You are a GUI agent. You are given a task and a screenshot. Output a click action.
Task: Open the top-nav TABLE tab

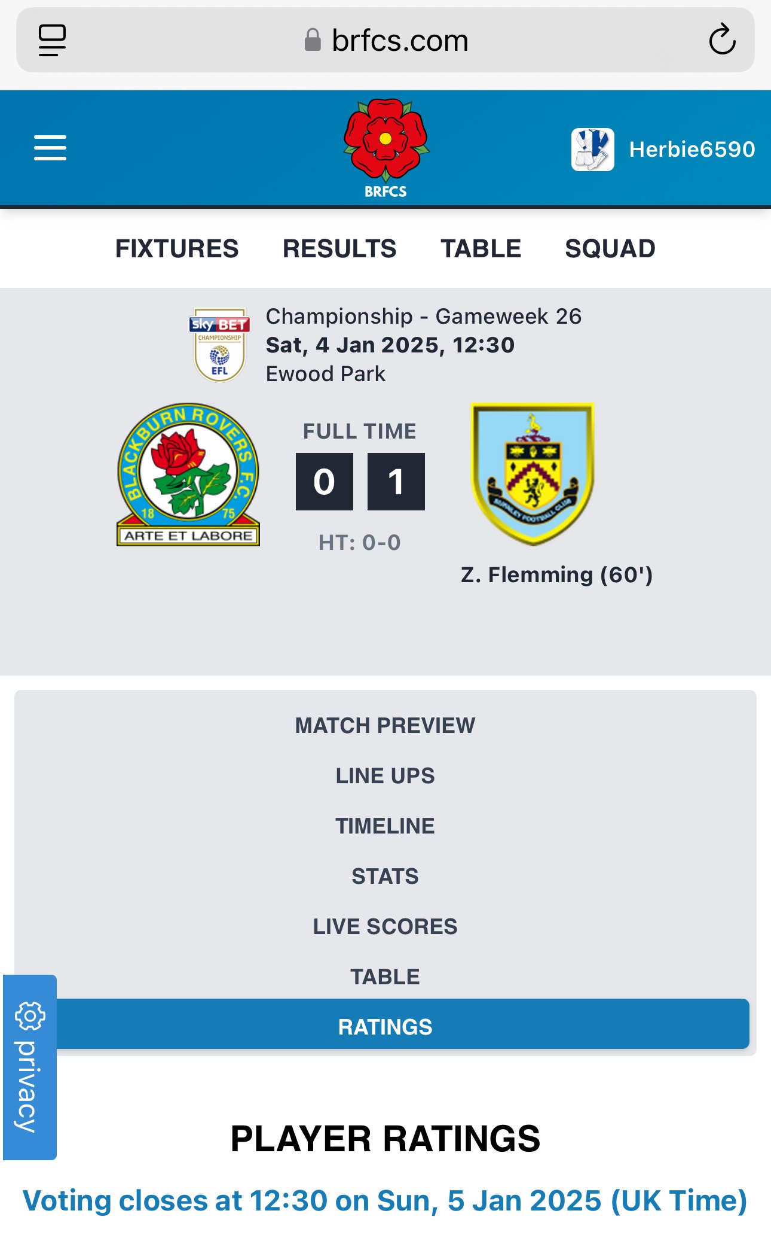point(481,248)
